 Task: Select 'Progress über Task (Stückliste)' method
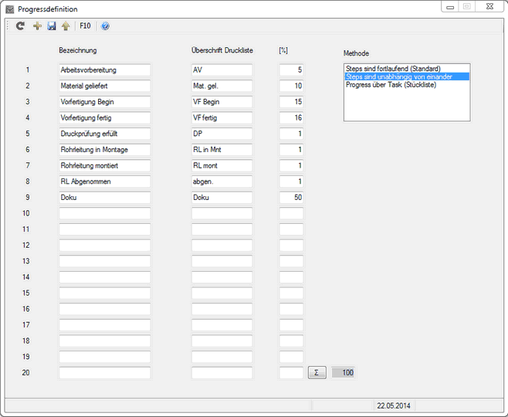[391, 85]
